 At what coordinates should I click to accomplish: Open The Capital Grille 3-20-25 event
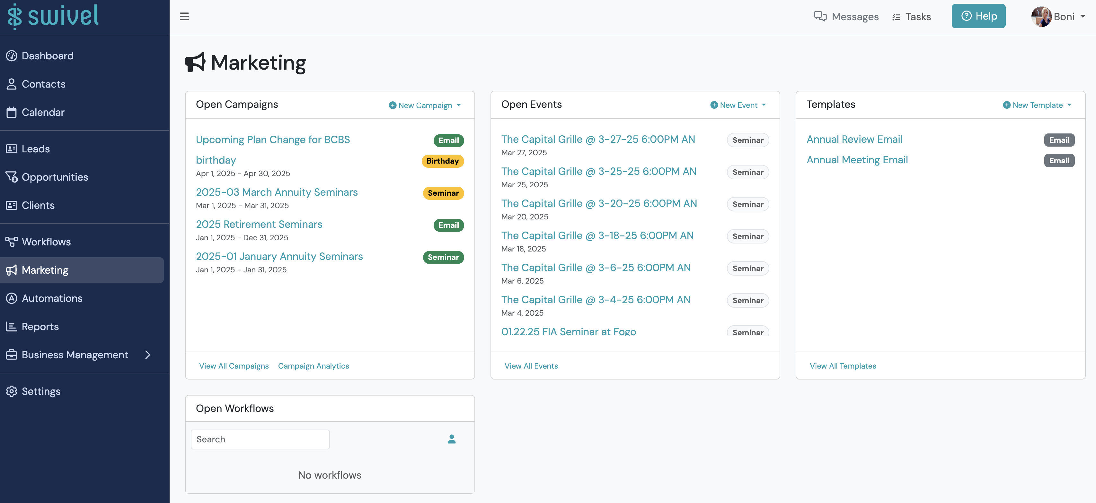[599, 203]
